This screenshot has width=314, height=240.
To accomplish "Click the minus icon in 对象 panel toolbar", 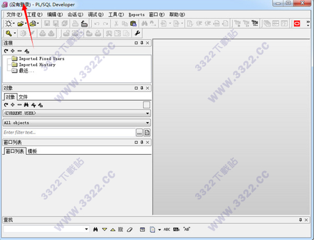I will [x=19, y=105].
